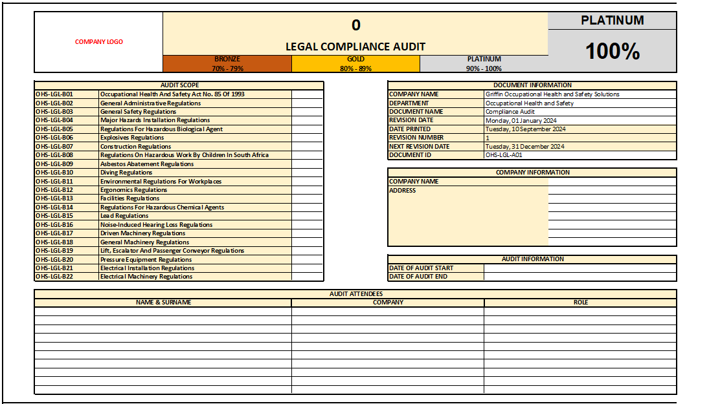The height and width of the screenshot is (404, 709).
Task: Select the Asbestos Abatement Regulations row
Action: pyautogui.click(x=147, y=164)
